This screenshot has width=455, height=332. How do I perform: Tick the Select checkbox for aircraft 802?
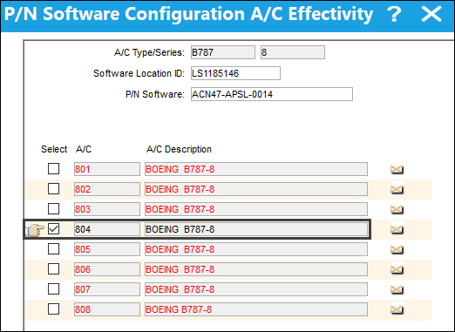54,189
